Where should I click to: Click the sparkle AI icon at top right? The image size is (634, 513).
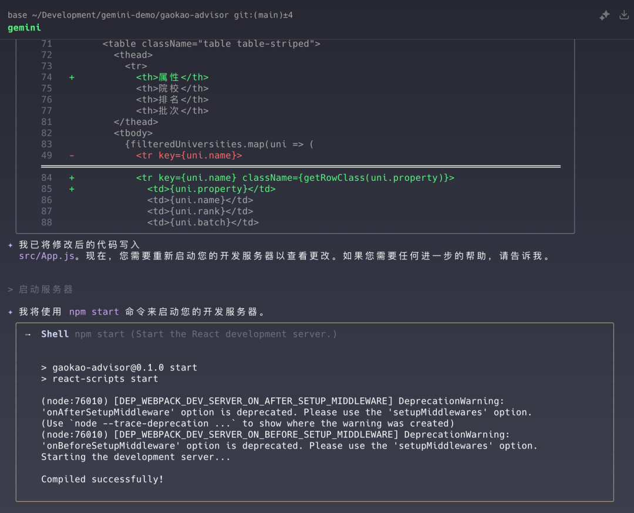pos(605,15)
